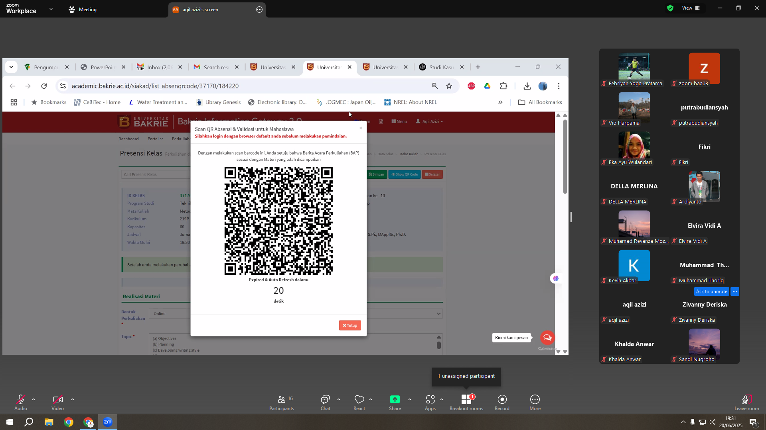
Task: Start recording with the Record button
Action: (x=502, y=402)
